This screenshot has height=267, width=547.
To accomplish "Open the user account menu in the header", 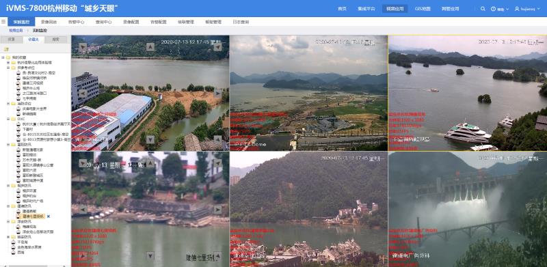I will click(527, 9).
